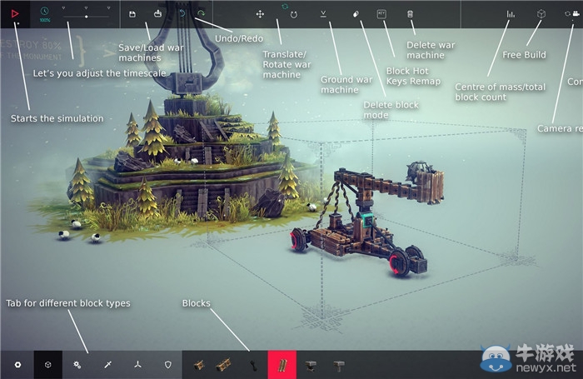Image resolution: width=583 pixels, height=379 pixels.
Task: Click the middle triangle marker above timescale slider
Action: click(86, 7)
